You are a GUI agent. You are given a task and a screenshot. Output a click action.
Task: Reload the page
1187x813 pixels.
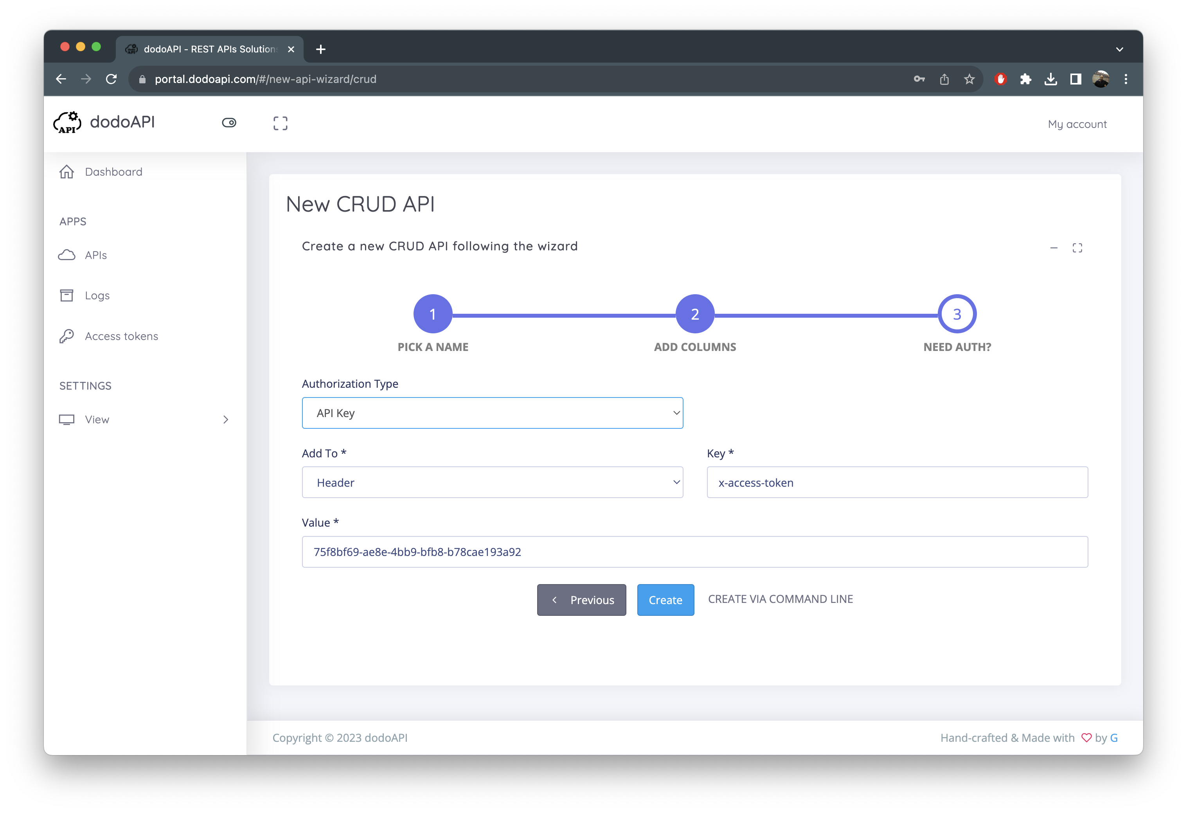click(112, 79)
